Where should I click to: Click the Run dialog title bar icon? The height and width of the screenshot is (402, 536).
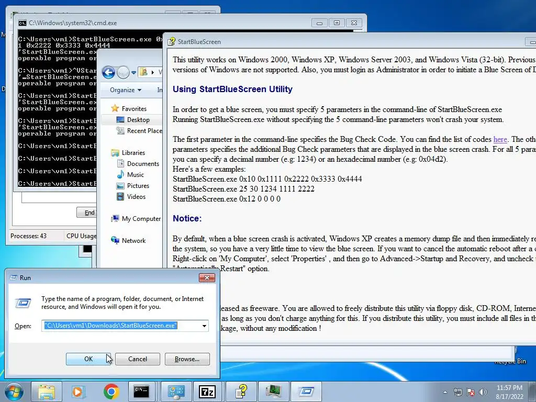[14, 277]
